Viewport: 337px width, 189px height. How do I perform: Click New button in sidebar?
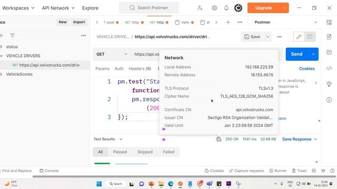63,22
